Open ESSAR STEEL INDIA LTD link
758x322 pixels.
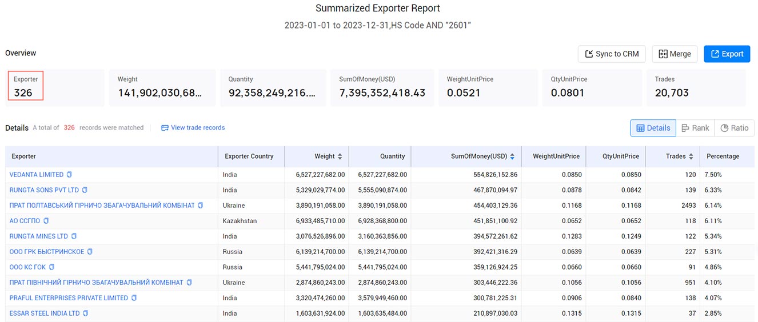pos(45,313)
